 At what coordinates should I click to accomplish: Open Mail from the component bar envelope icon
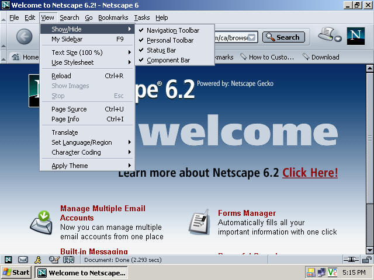click(23, 260)
